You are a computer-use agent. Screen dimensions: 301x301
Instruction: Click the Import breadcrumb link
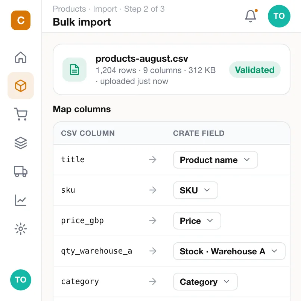point(105,9)
